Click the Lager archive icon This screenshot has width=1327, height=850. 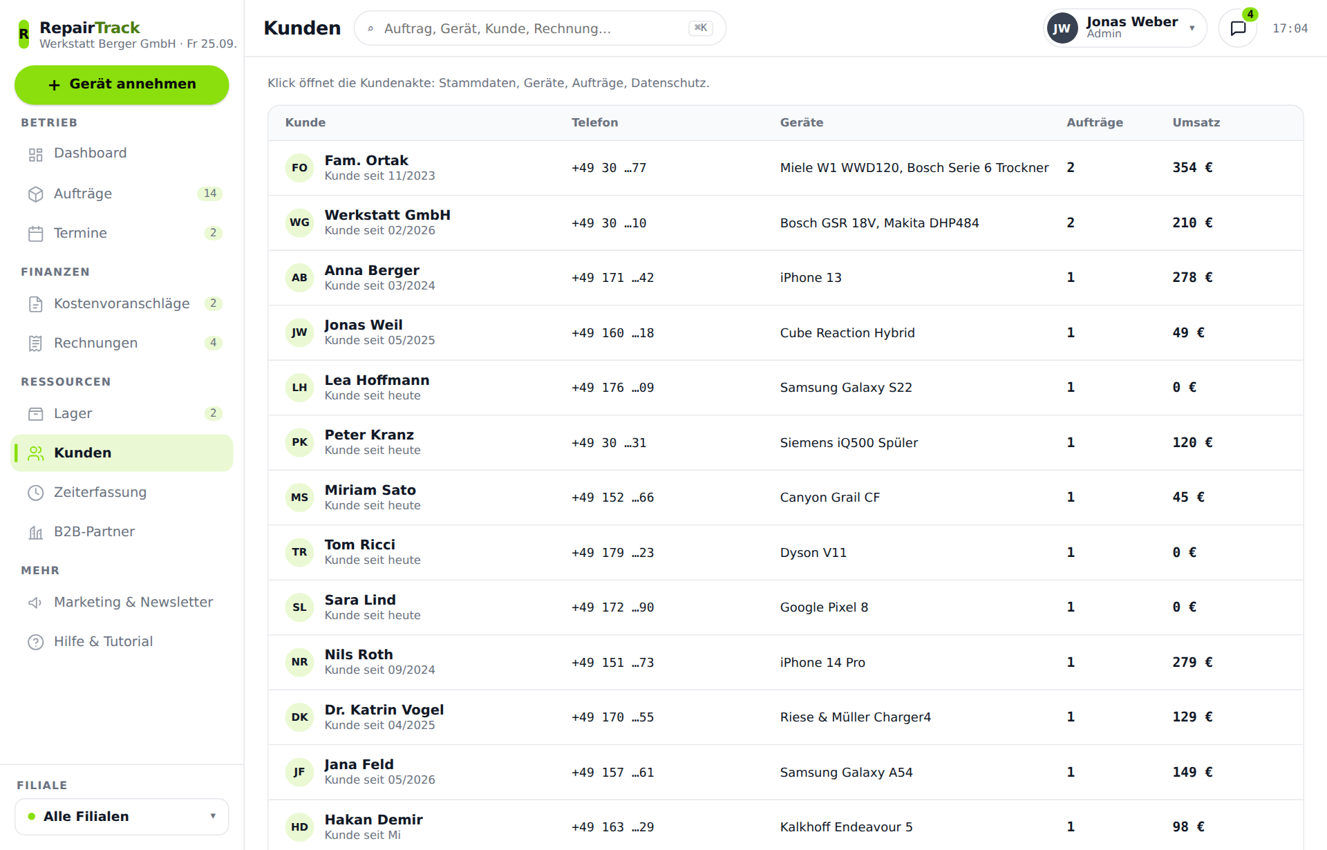click(x=36, y=414)
